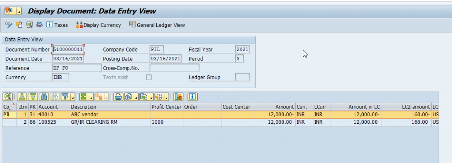Viewport: 452px width, 163px height.
Task: Click the Taxes button
Action: click(57, 25)
